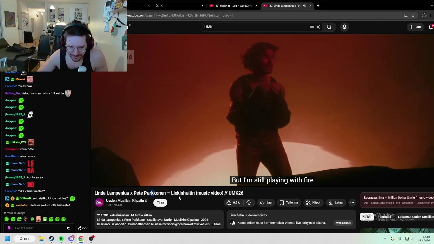Clear the UMK search text
The image size is (434, 244).
click(318, 27)
